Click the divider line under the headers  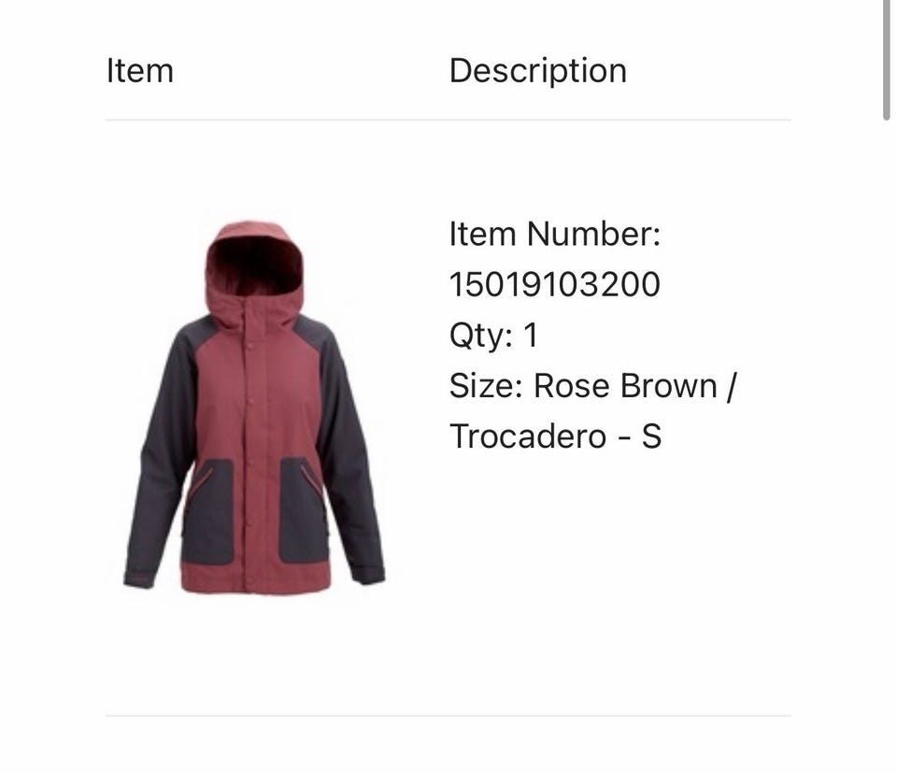(448, 121)
